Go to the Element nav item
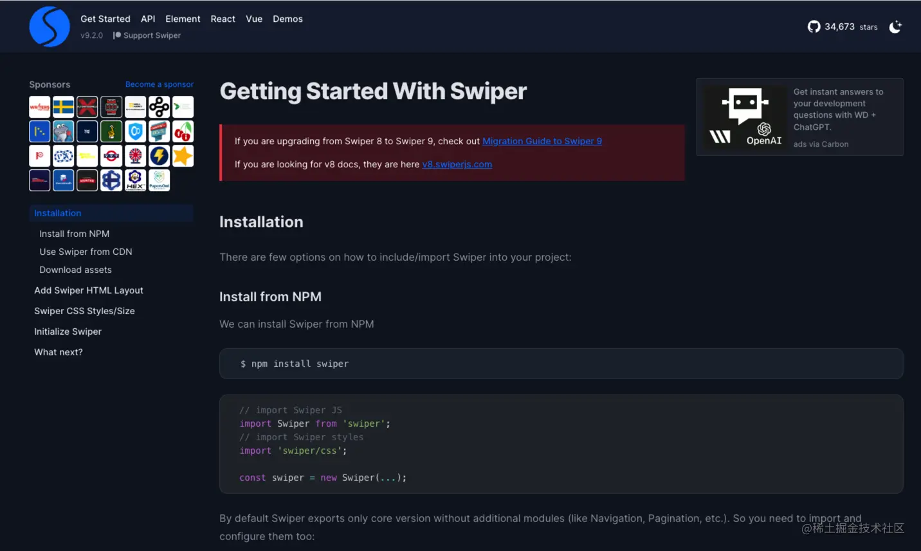 [183, 19]
